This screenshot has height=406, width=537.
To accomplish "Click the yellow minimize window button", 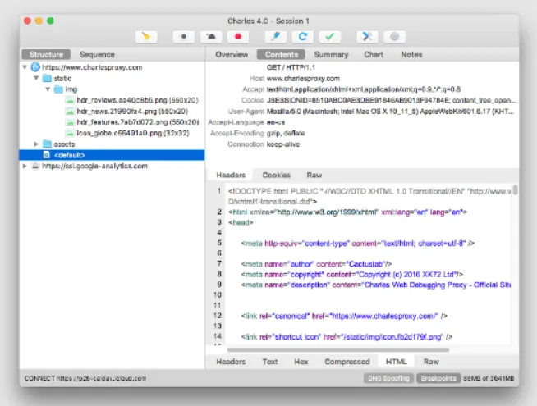I will pos(39,21).
